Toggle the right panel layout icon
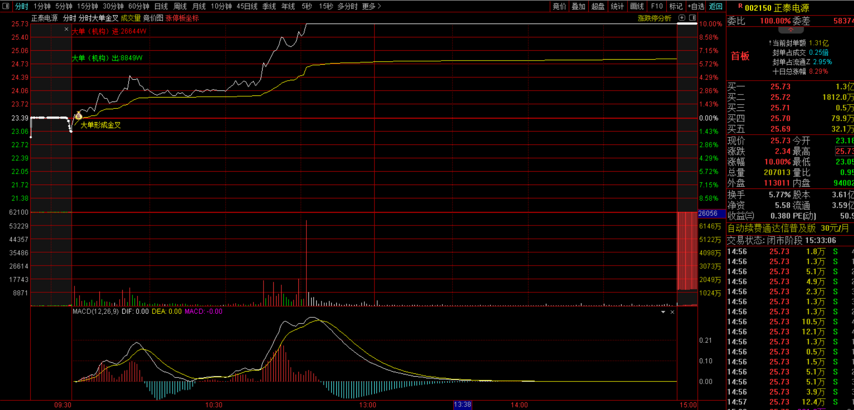This screenshot has height=410, width=854. click(692, 18)
